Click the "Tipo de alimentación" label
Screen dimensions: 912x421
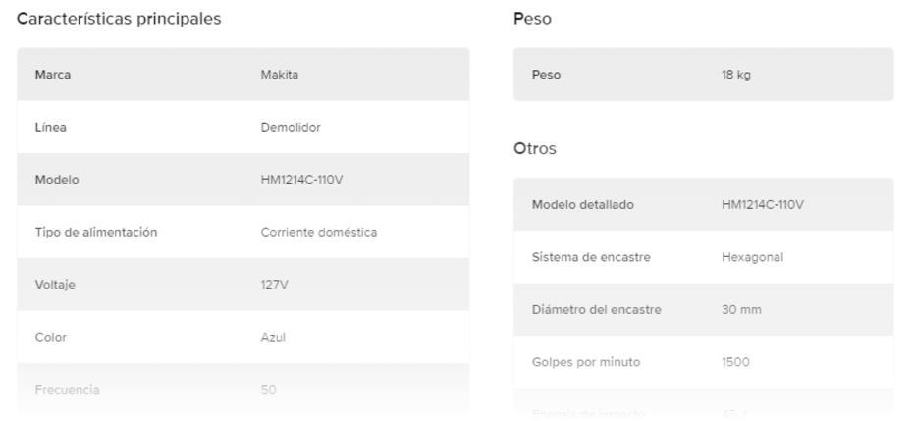tap(96, 233)
